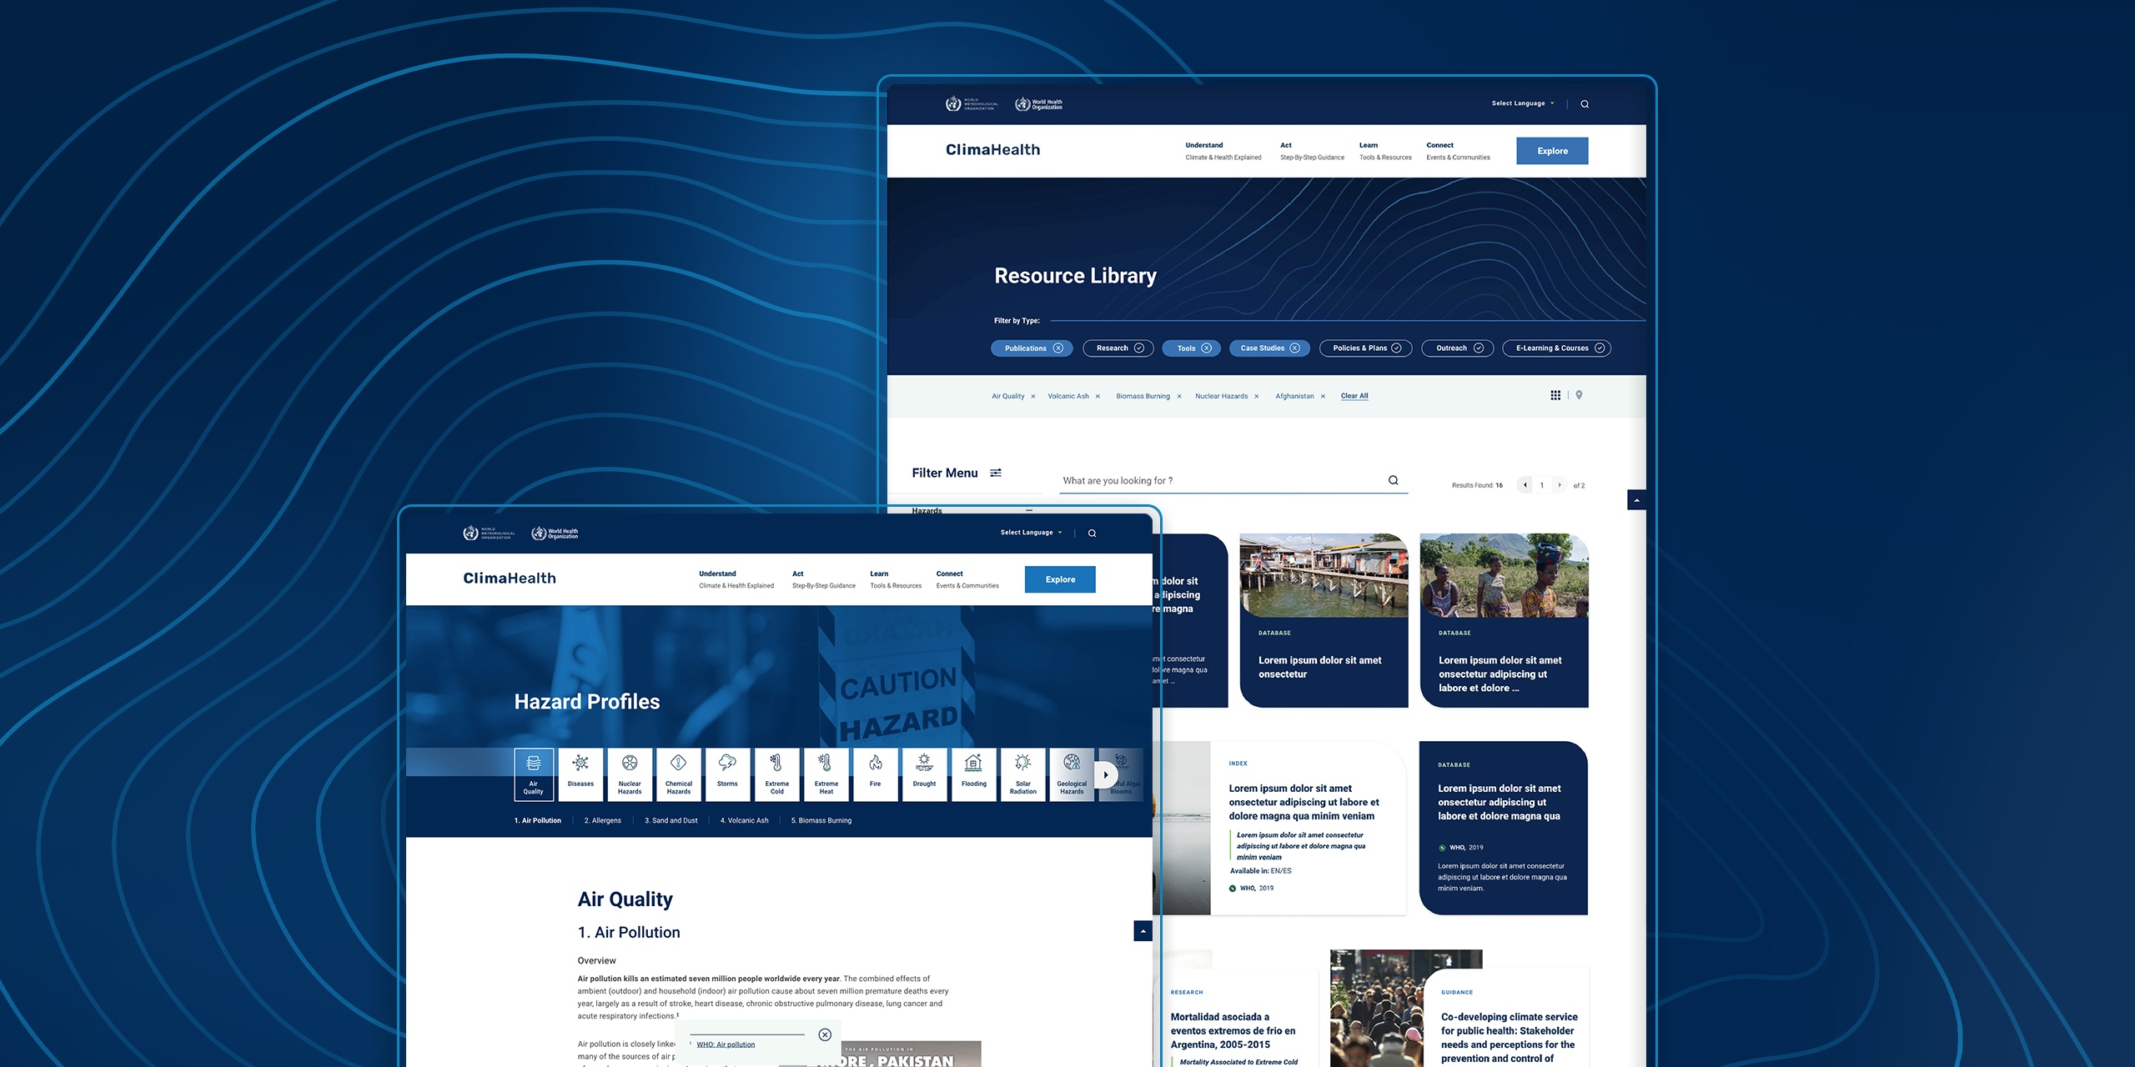Toggle the Publications filter chip
2135x1067 pixels.
[x=1031, y=347]
